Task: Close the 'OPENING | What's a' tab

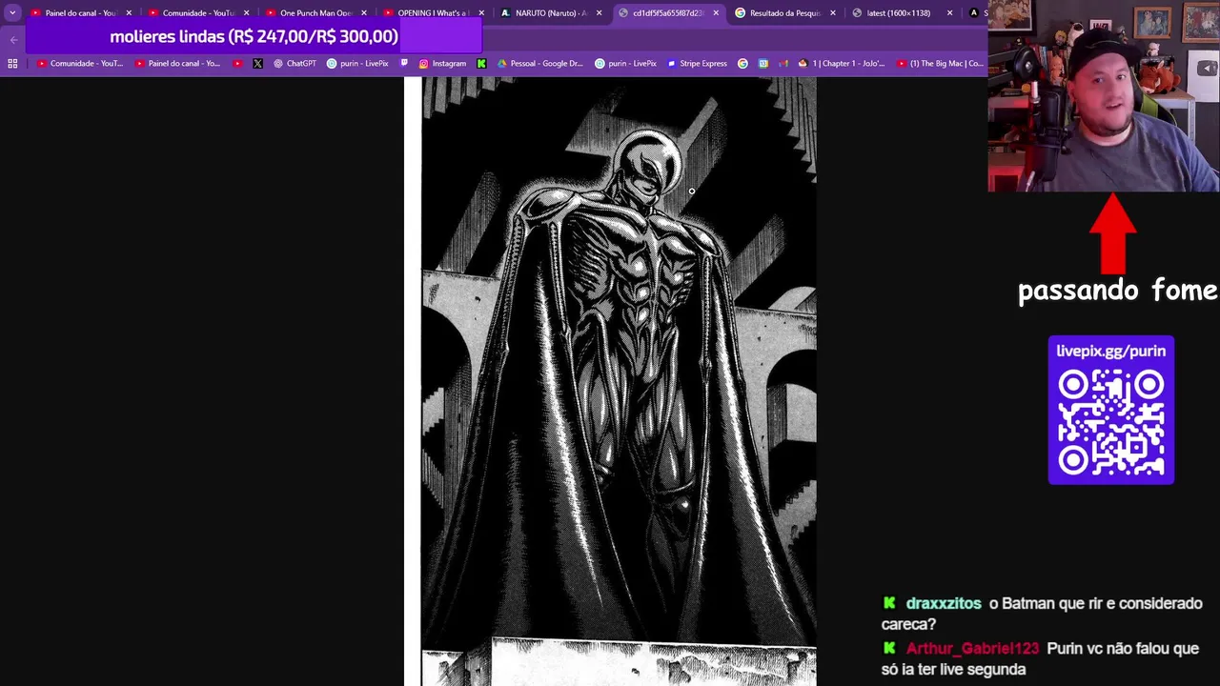Action: click(480, 13)
